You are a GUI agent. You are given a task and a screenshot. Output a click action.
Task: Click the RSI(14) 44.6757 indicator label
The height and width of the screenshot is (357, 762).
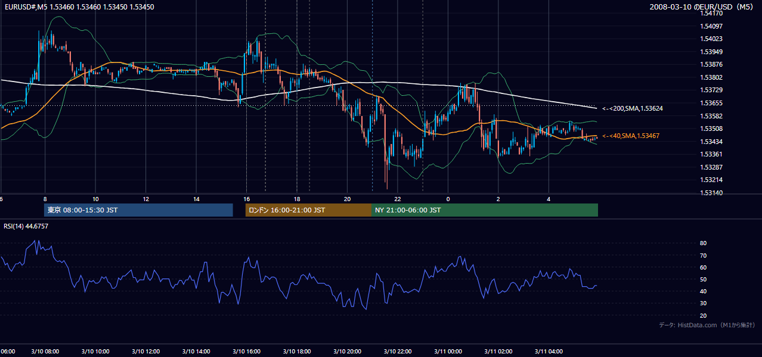click(x=26, y=226)
